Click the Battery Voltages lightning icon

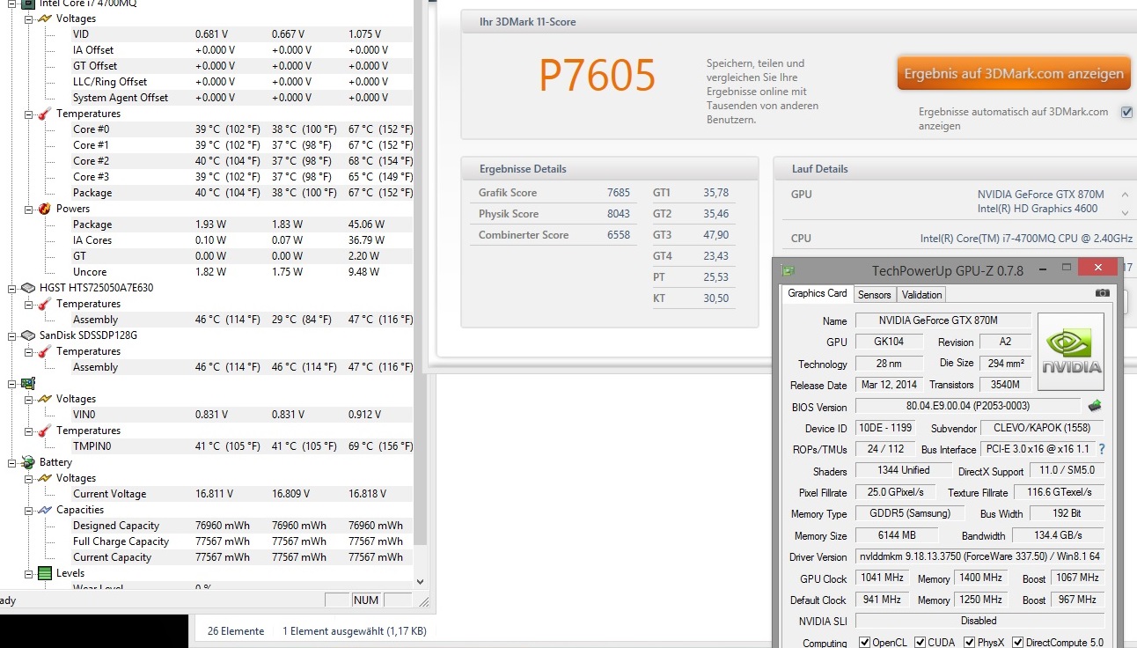[x=45, y=478]
